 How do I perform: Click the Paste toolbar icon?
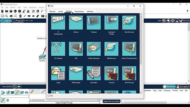point(38,11)
